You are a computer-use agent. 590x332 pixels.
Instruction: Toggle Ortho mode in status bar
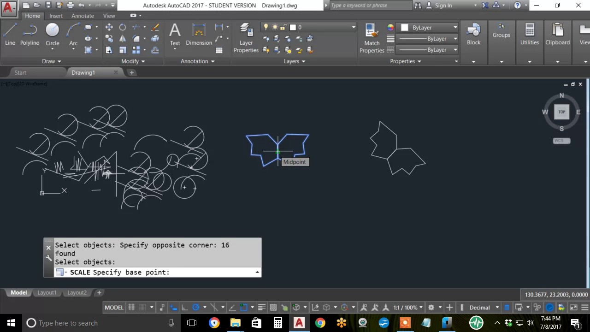coord(184,308)
